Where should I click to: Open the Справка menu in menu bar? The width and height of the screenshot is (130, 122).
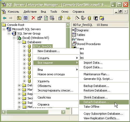click(x=78, y=12)
